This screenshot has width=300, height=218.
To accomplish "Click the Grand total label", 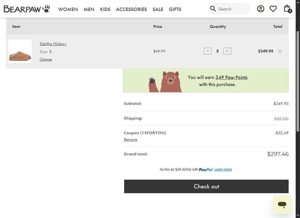I will tap(135, 154).
